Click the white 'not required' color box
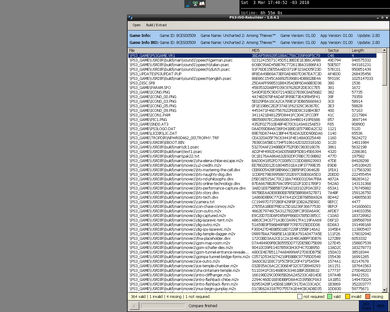The height and width of the screenshot is (312, 390). point(300,296)
